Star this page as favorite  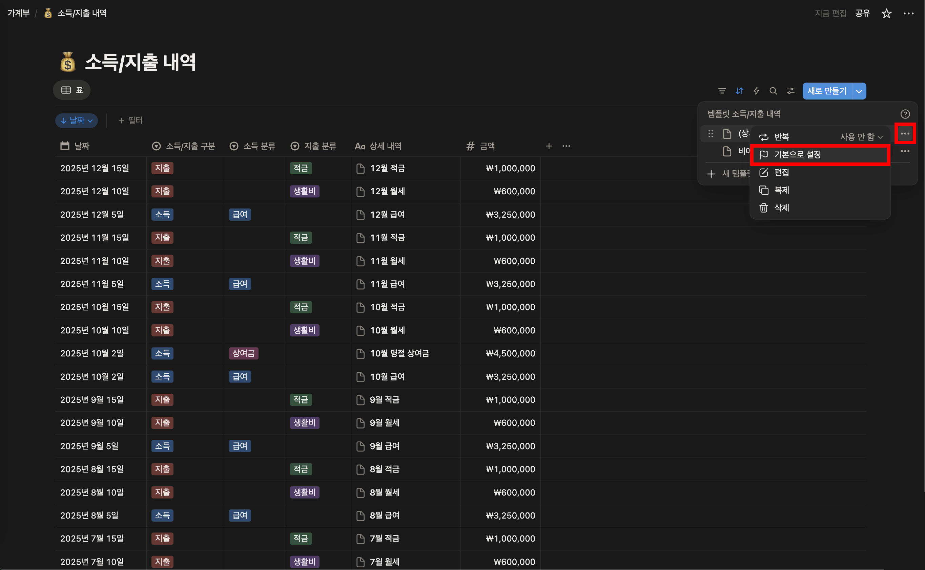click(x=886, y=14)
